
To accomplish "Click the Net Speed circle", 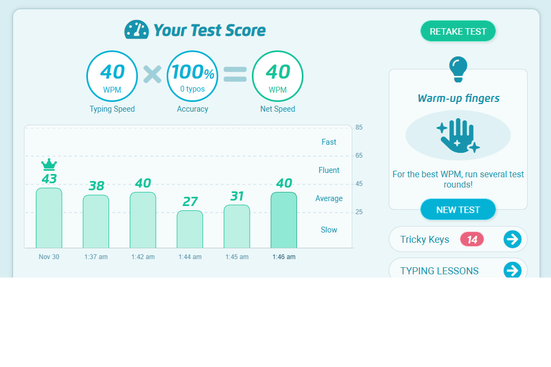I will (277, 76).
